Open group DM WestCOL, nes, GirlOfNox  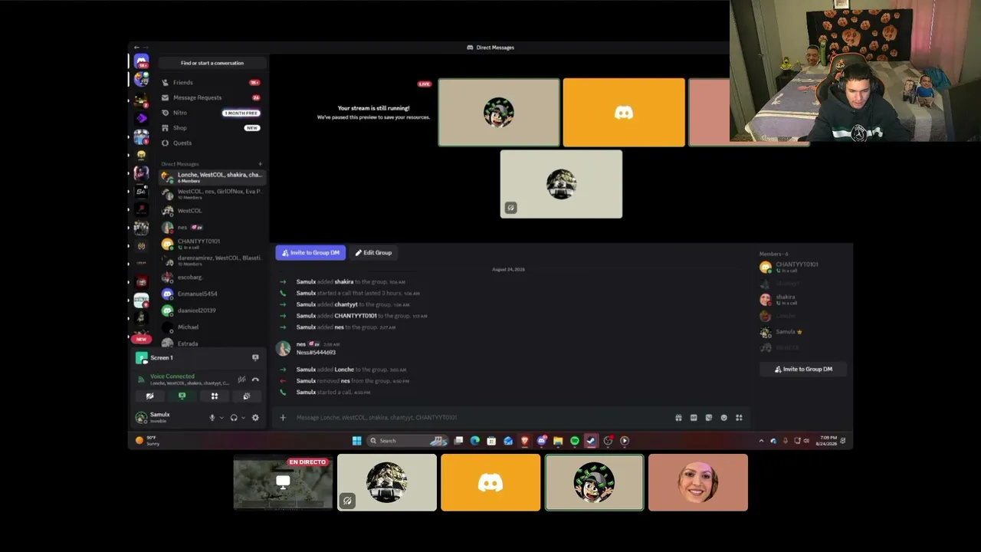[x=212, y=194]
